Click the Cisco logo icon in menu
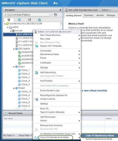This screenshot has width=118, height=141. [36, 138]
